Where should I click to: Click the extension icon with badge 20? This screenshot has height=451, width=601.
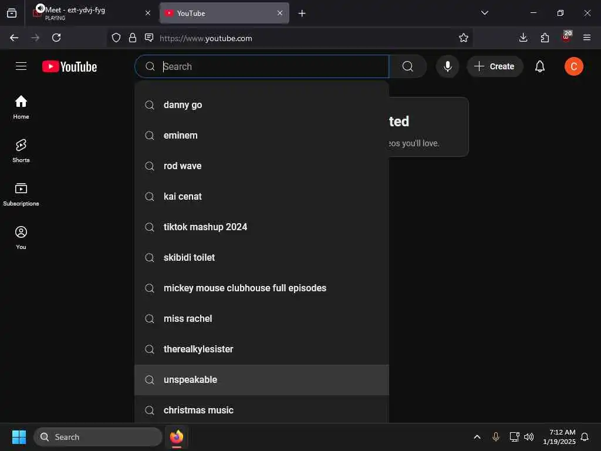566,37
